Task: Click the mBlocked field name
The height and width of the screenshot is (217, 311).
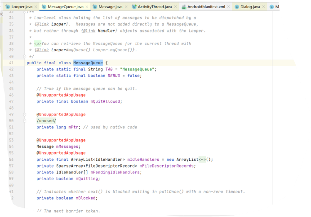Action: pyautogui.click(x=85, y=198)
